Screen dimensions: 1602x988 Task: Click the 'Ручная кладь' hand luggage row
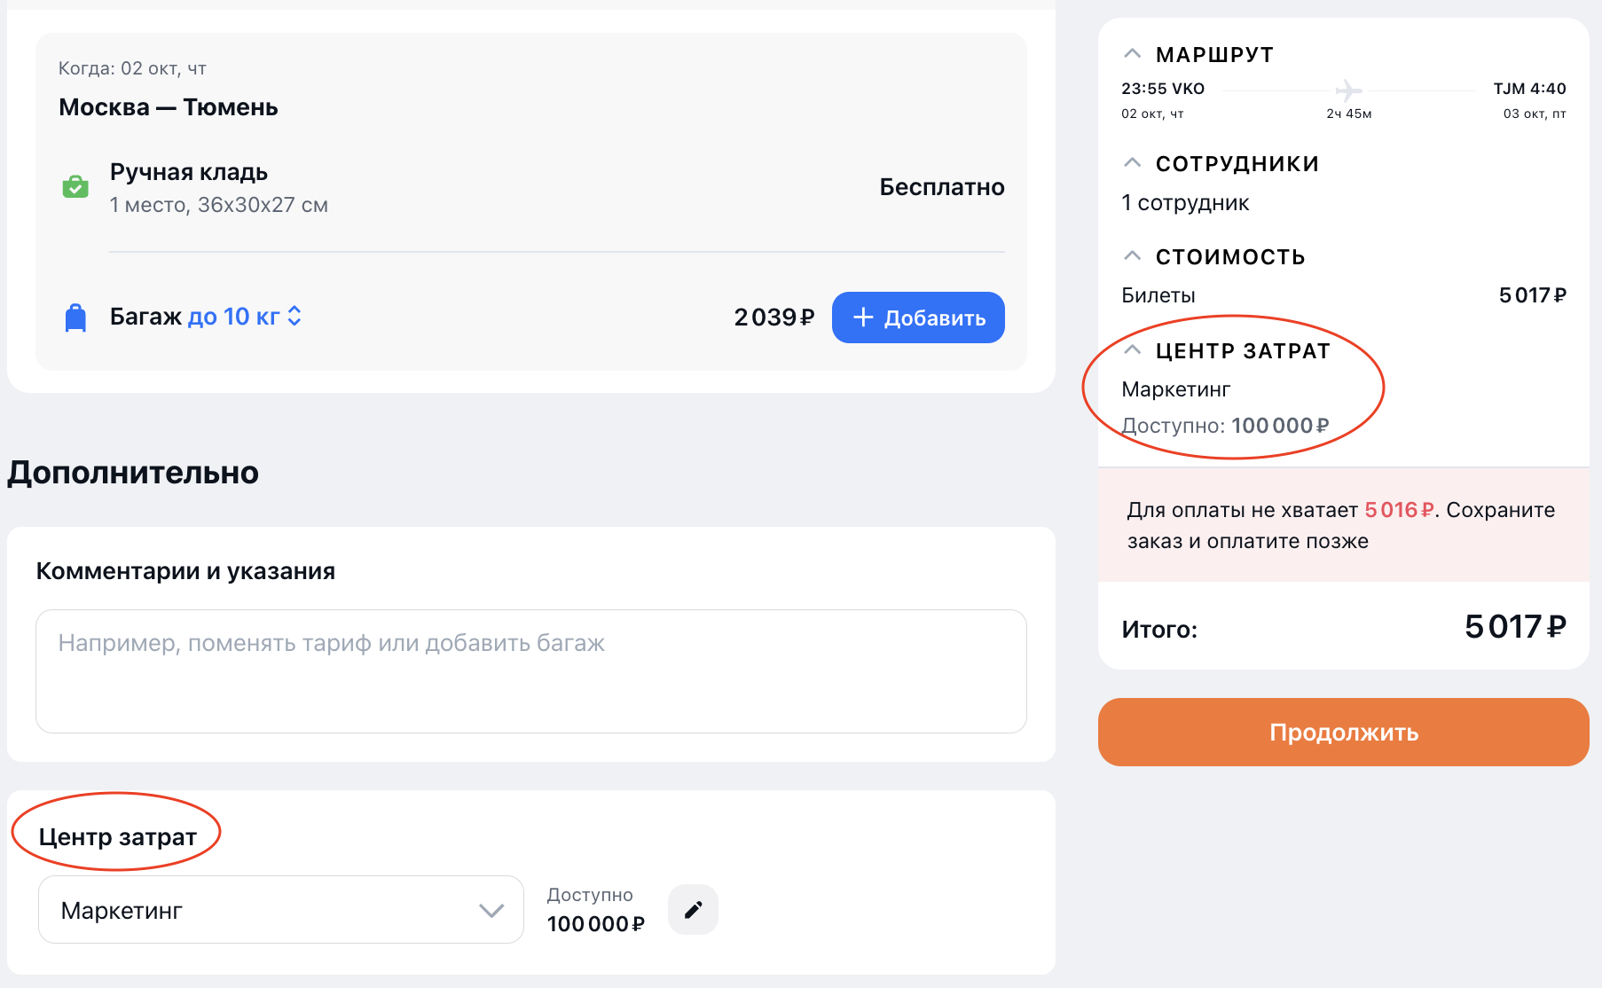coord(189,172)
